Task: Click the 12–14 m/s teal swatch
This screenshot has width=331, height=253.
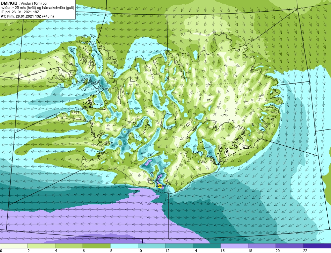Action: [179, 246]
